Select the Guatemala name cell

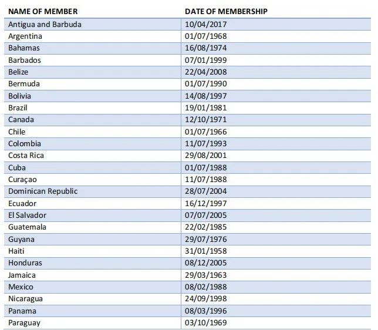point(27,227)
